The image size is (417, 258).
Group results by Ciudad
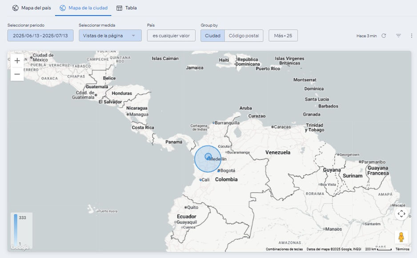[213, 36]
